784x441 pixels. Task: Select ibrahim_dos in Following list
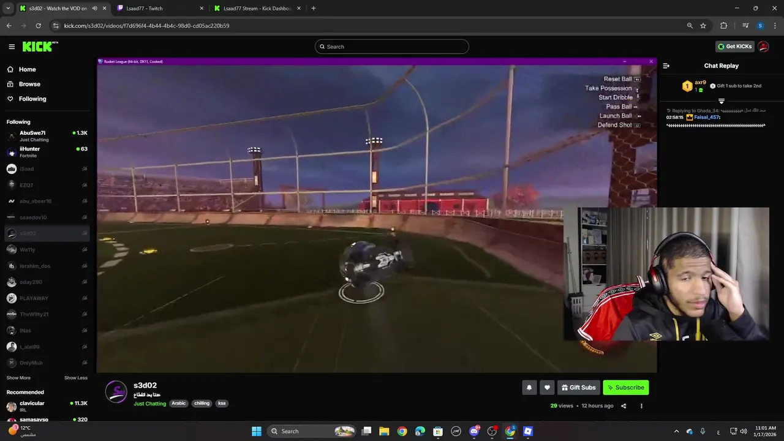[x=47, y=266]
